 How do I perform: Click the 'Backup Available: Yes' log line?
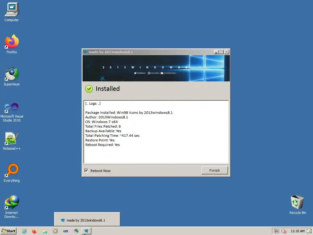pyautogui.click(x=103, y=131)
